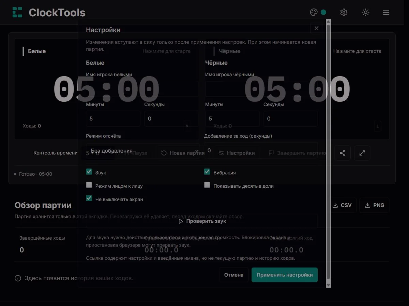Expand the Режим отсчёта dropdown

tap(142, 151)
